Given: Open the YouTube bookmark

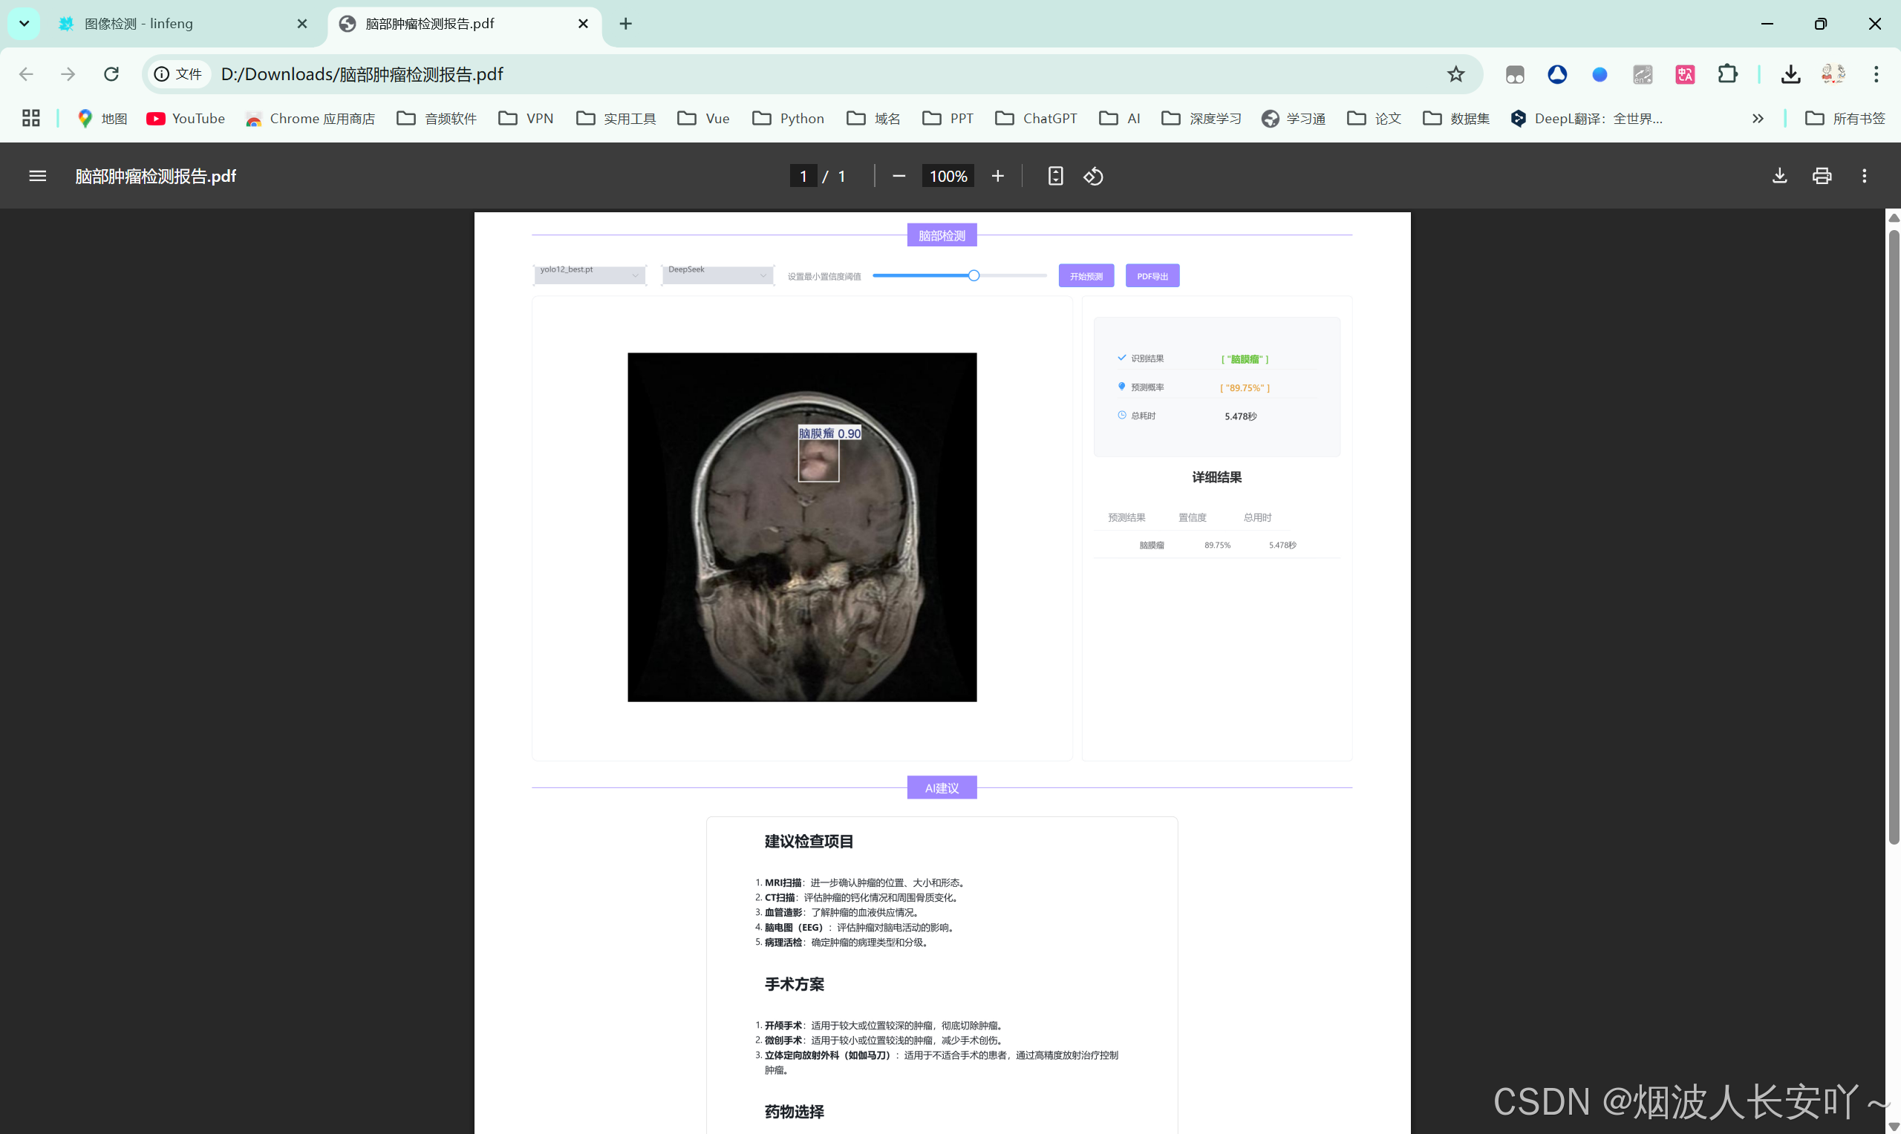Looking at the screenshot, I should [186, 119].
